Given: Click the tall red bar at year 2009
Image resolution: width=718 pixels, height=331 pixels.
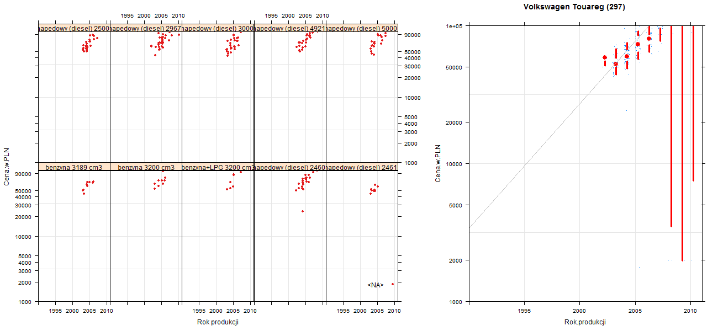Looking at the screenshot, I should pyautogui.click(x=682, y=143).
